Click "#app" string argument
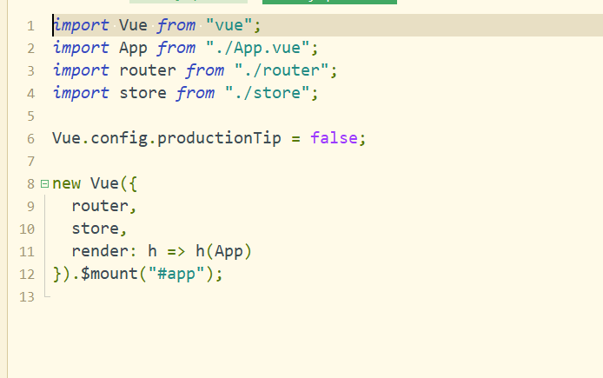 (x=176, y=274)
